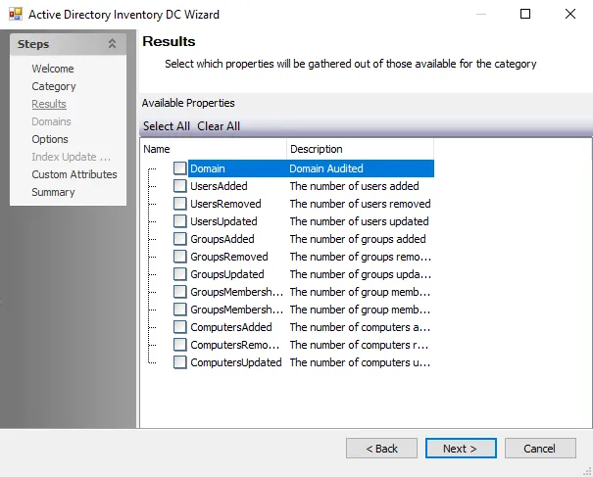Check the GroupsRemoved checkbox
Viewport: 593px width, 477px height.
tap(179, 257)
